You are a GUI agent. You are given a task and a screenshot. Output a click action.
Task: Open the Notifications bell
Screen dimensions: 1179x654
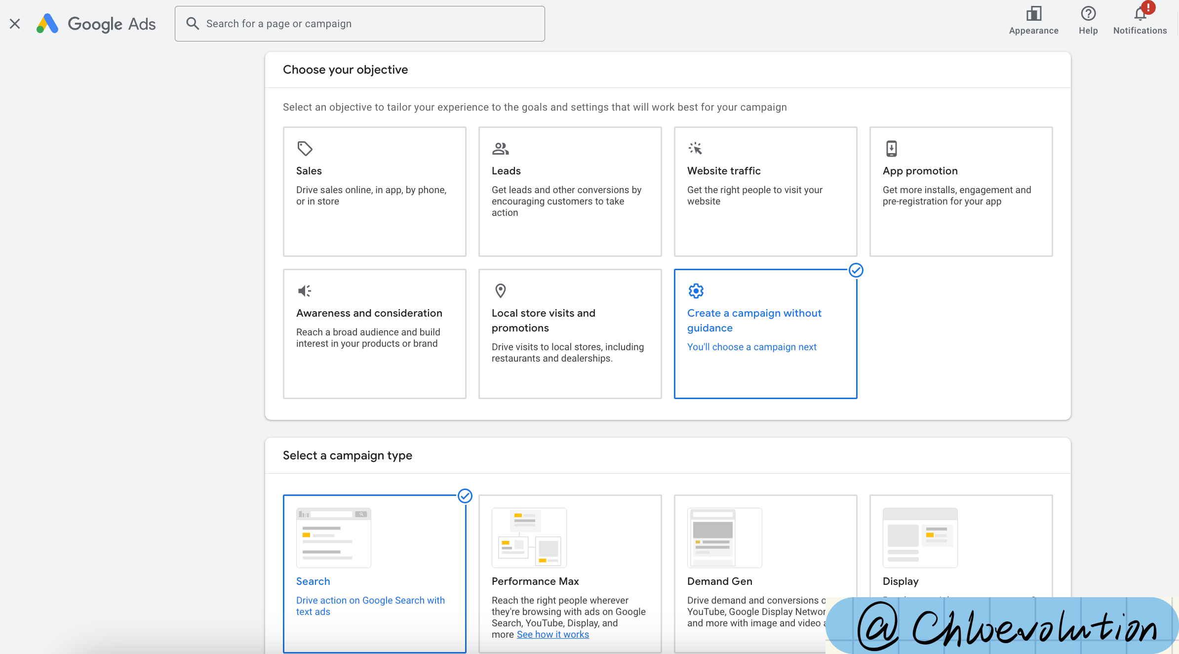click(x=1140, y=13)
